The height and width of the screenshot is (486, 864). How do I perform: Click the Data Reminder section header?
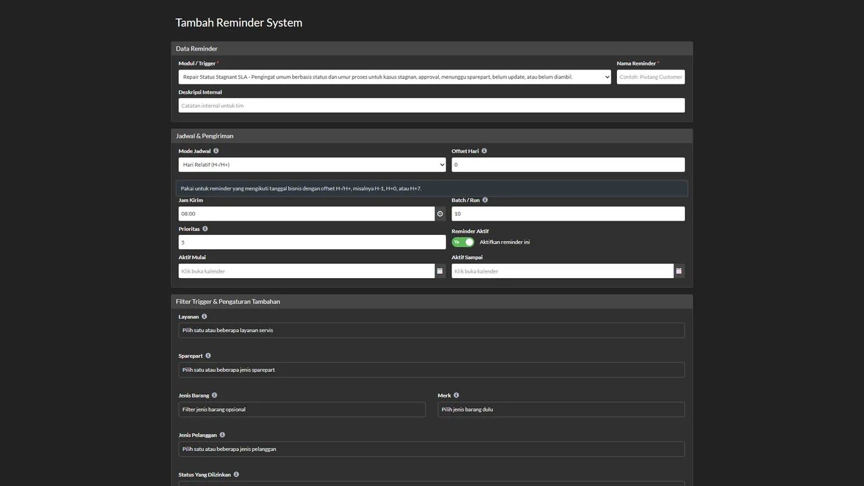(x=432, y=49)
